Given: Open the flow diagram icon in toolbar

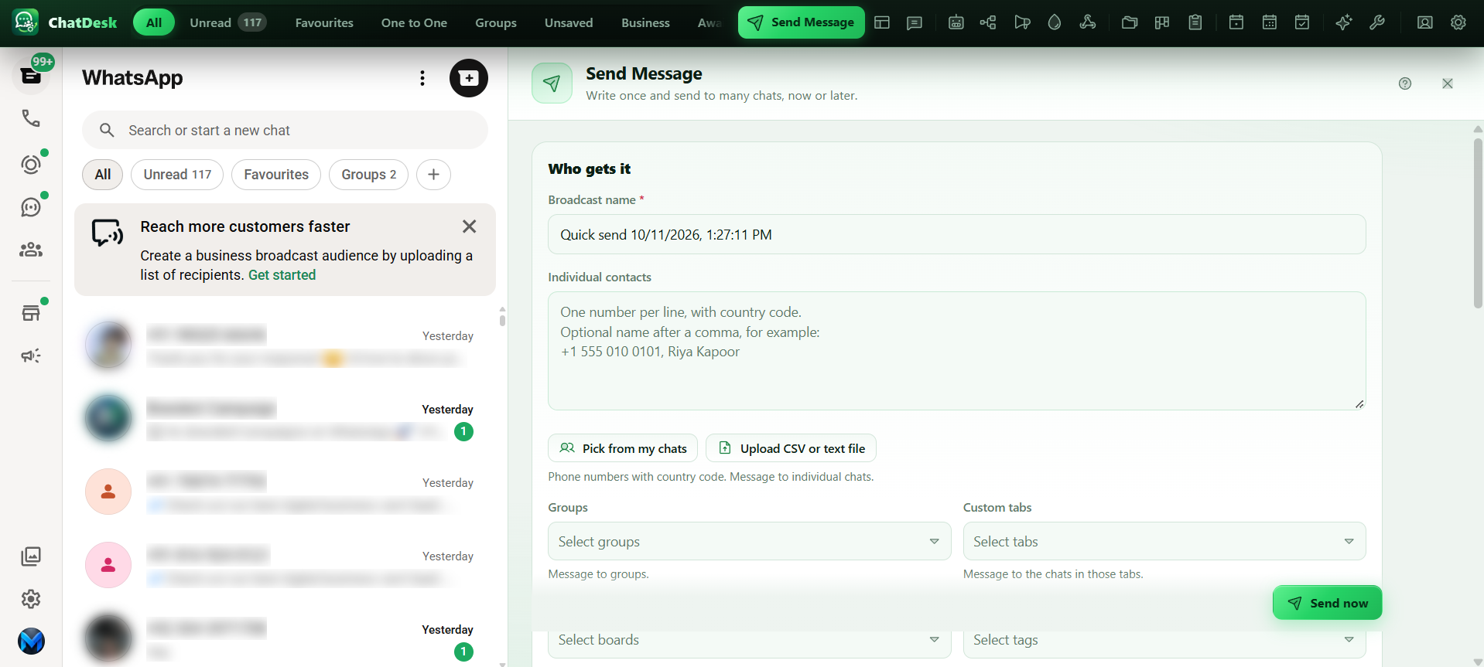Looking at the screenshot, I should [x=988, y=22].
